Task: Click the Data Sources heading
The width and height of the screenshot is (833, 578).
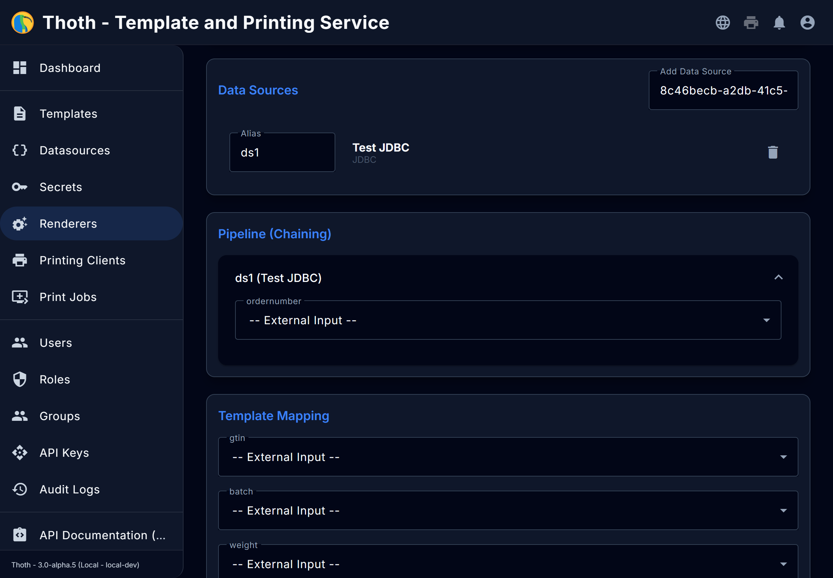Action: 258,90
